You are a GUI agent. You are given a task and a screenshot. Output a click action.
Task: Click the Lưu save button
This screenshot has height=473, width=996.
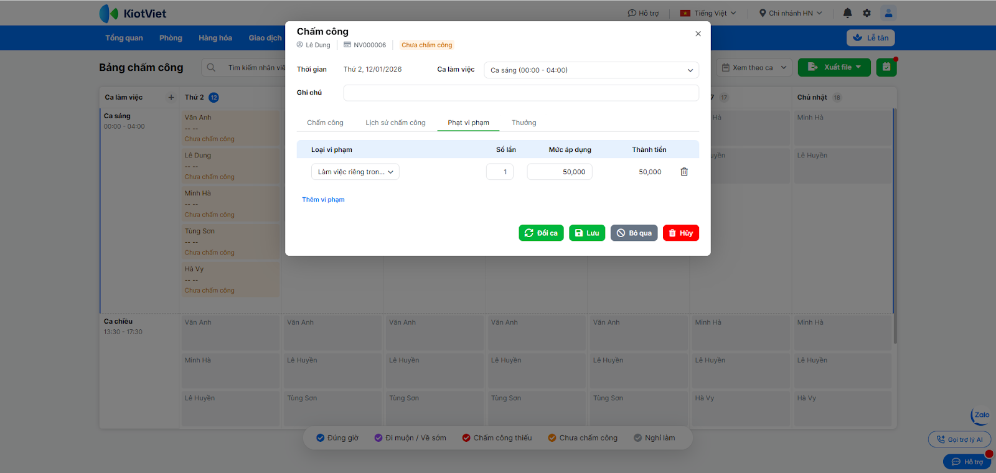587,233
